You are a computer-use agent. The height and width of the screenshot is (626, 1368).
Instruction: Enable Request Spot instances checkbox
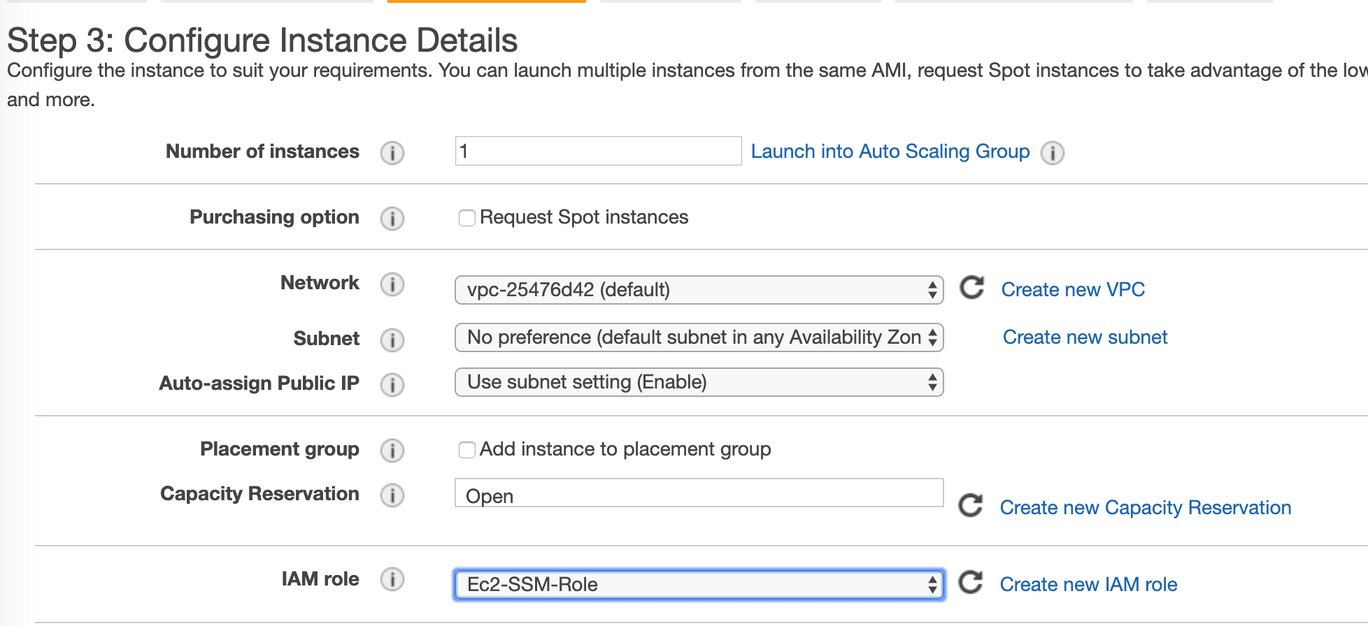467,218
